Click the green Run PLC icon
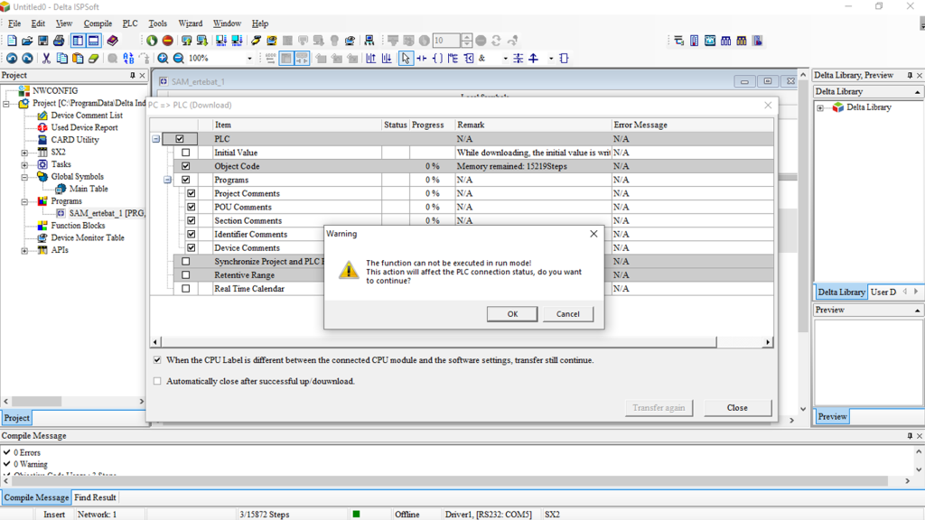The image size is (925, 520). click(x=152, y=41)
